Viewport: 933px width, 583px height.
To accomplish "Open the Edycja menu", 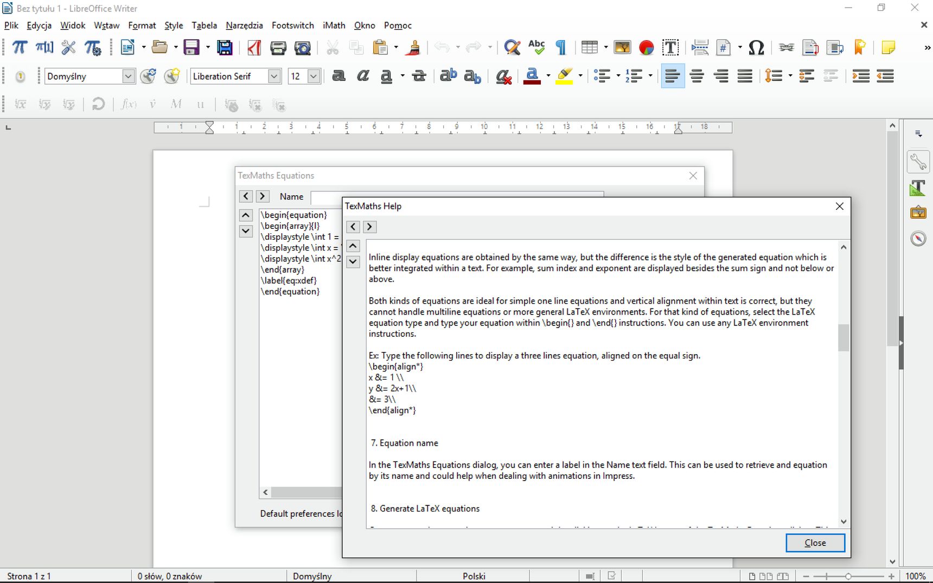I will click(x=39, y=25).
